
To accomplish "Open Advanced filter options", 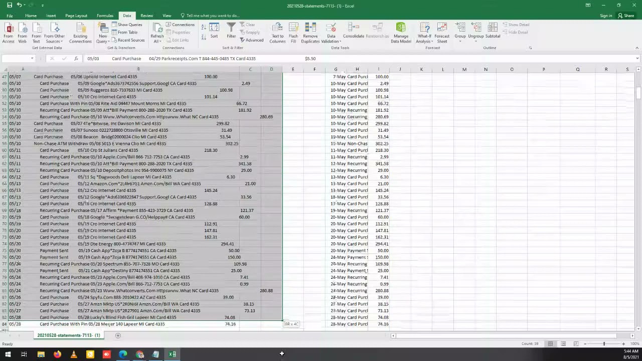I will 252,40.
